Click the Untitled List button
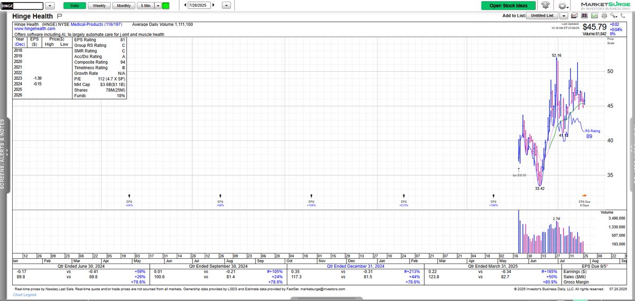 coord(542,16)
